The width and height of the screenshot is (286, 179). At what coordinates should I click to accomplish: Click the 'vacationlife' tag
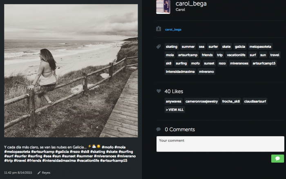click(236, 55)
